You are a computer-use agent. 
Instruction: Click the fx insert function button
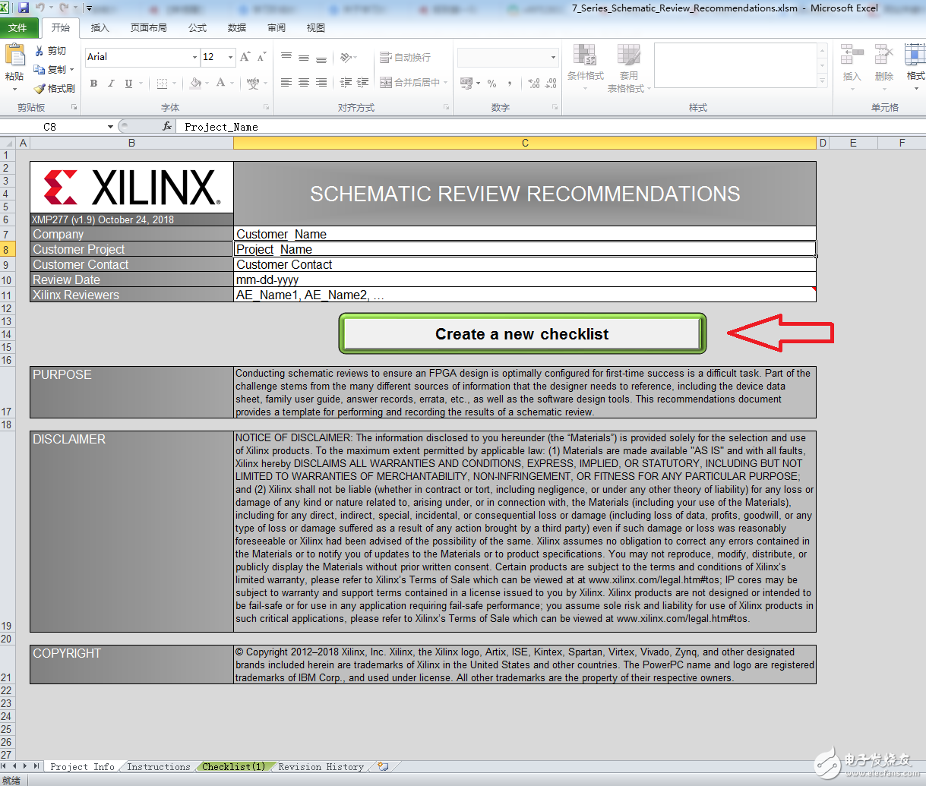[x=167, y=127]
